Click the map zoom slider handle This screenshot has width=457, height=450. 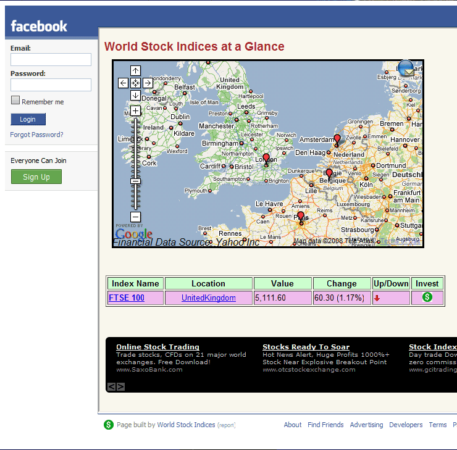pos(135,181)
